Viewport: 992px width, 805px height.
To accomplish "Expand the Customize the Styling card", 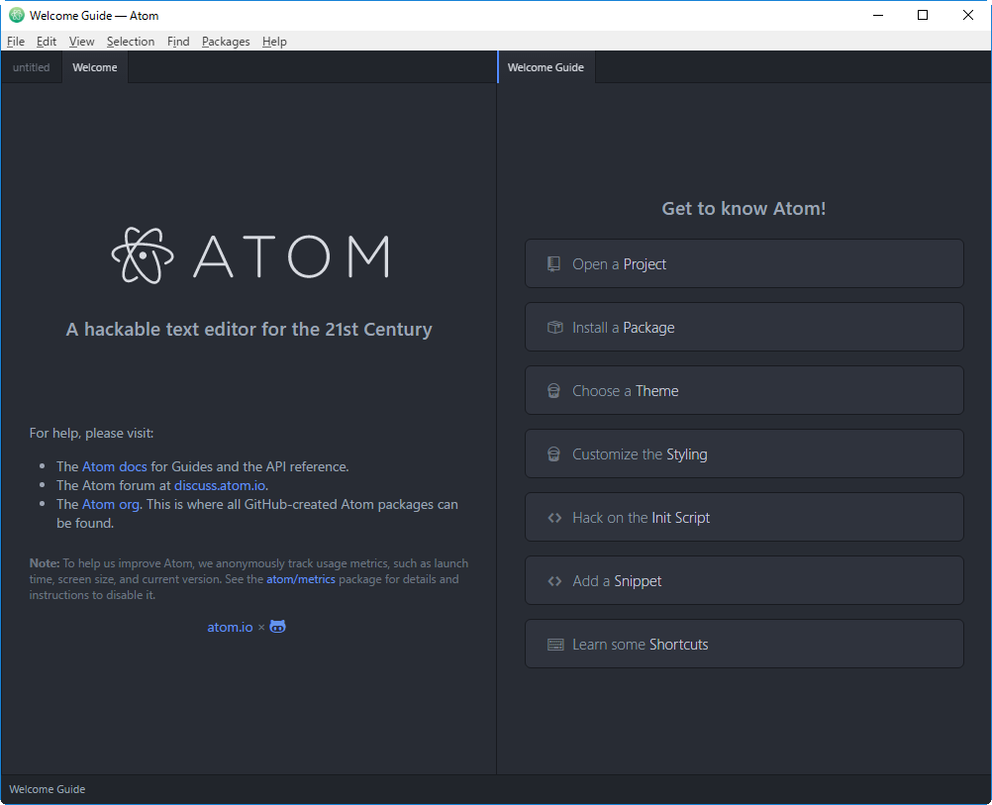I will (x=744, y=453).
